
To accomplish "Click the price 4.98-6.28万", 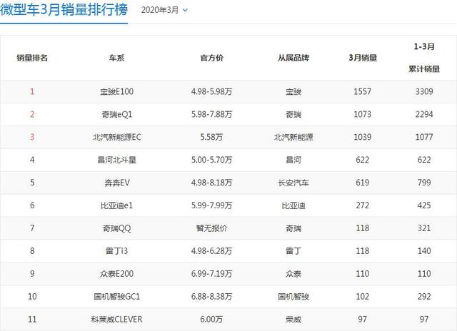I will point(211,251).
